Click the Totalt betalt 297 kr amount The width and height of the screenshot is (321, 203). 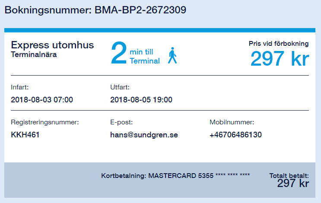293,183
